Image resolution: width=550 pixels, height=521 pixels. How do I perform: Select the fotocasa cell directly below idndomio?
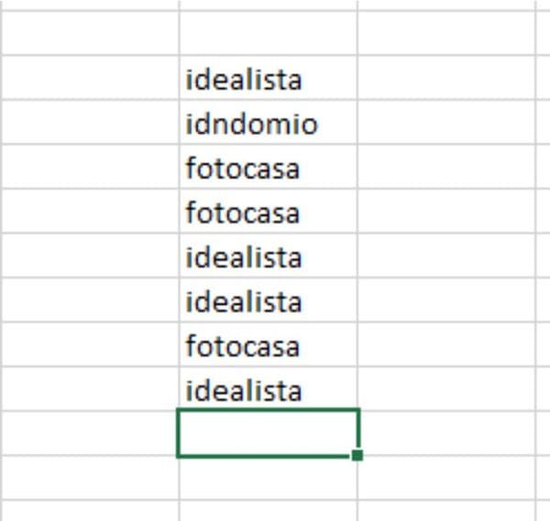(268, 168)
